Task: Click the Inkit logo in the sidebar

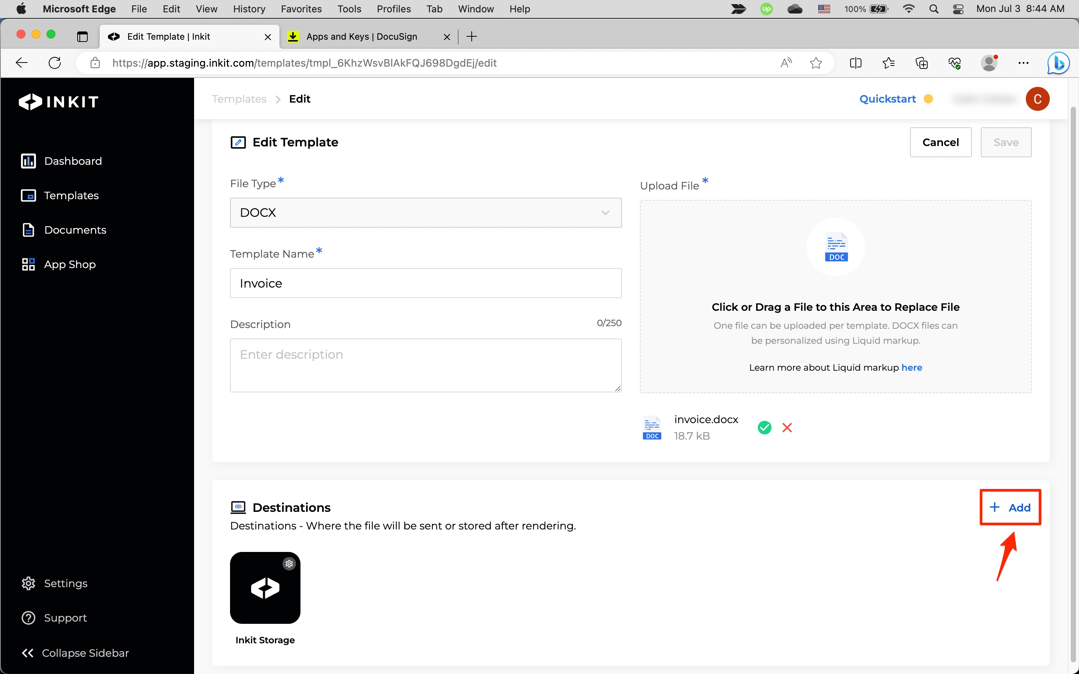Action: pos(58,101)
